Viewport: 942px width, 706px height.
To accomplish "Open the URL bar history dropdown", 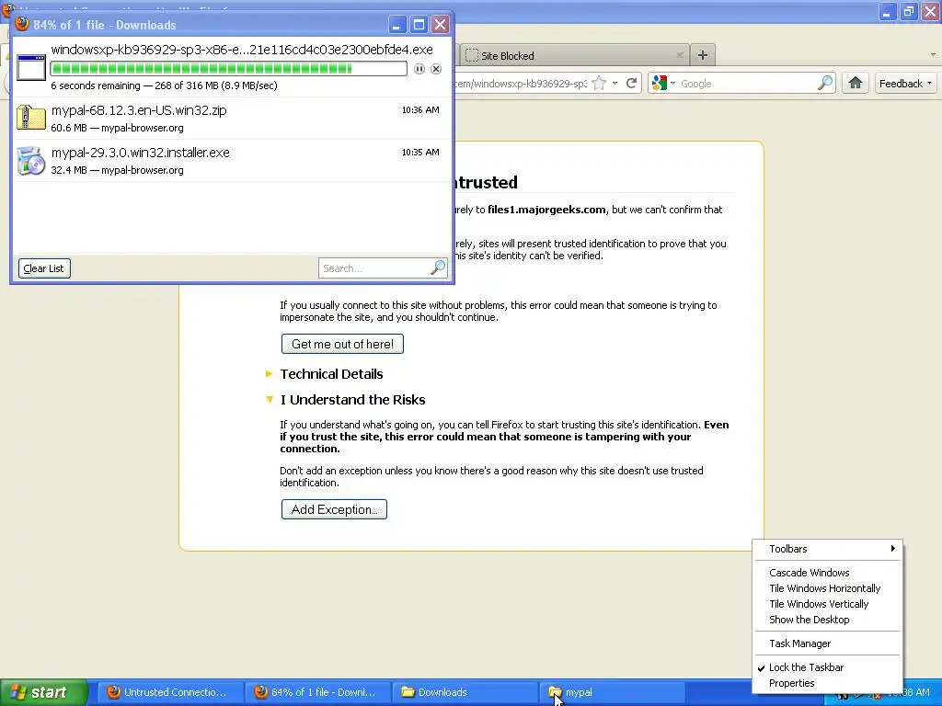I will point(615,84).
